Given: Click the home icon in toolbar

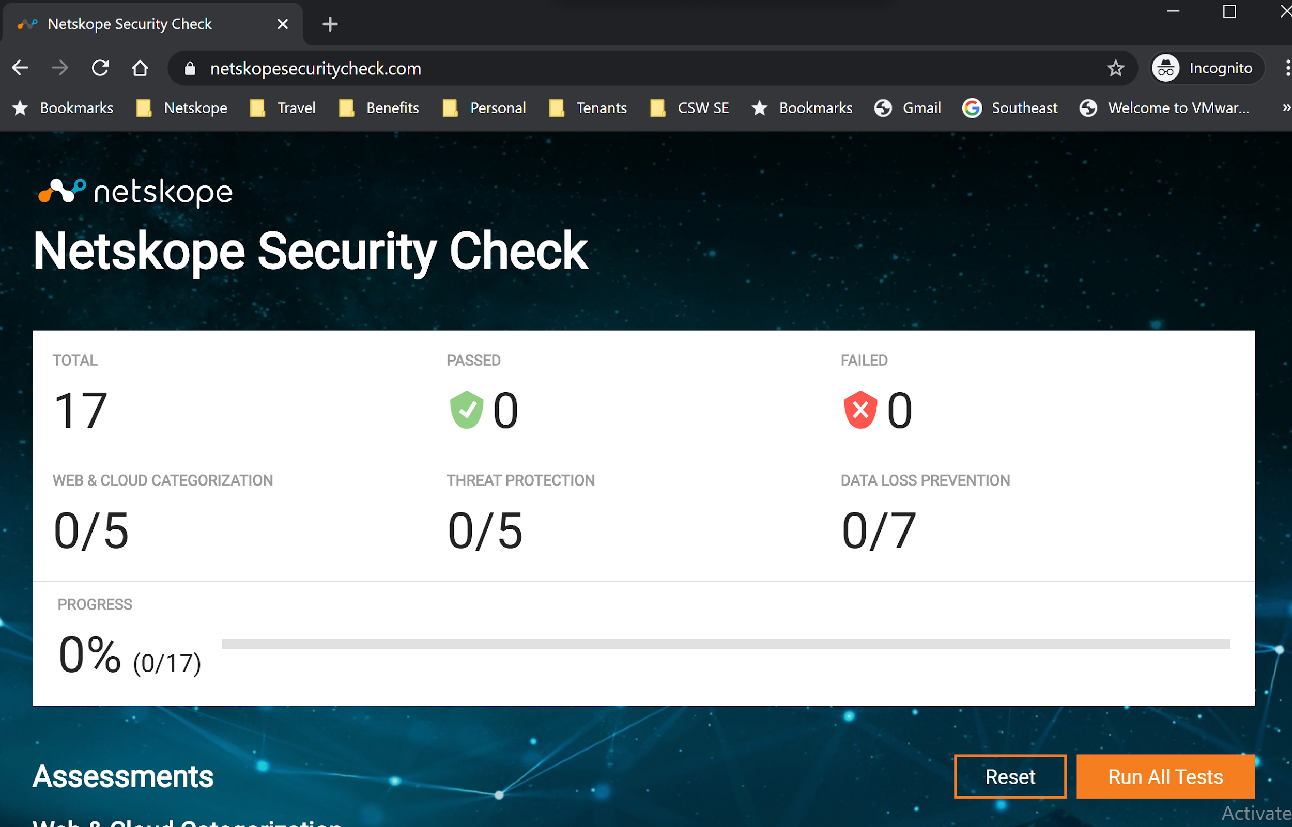Looking at the screenshot, I should pos(140,68).
